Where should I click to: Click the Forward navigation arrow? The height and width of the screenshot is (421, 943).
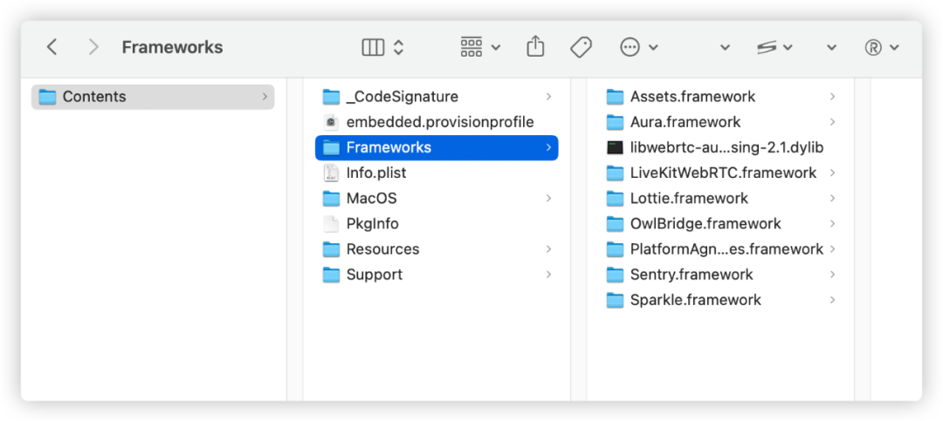tap(93, 48)
